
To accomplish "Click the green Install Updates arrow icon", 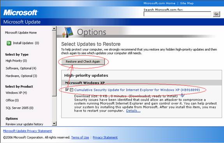I will (x=9, y=43).
